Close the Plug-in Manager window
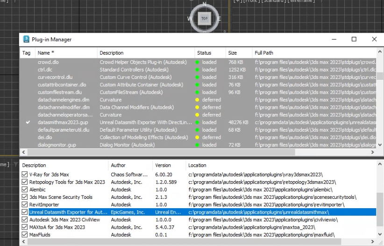Viewport: 384px width, 246px height. pyautogui.click(x=374, y=39)
